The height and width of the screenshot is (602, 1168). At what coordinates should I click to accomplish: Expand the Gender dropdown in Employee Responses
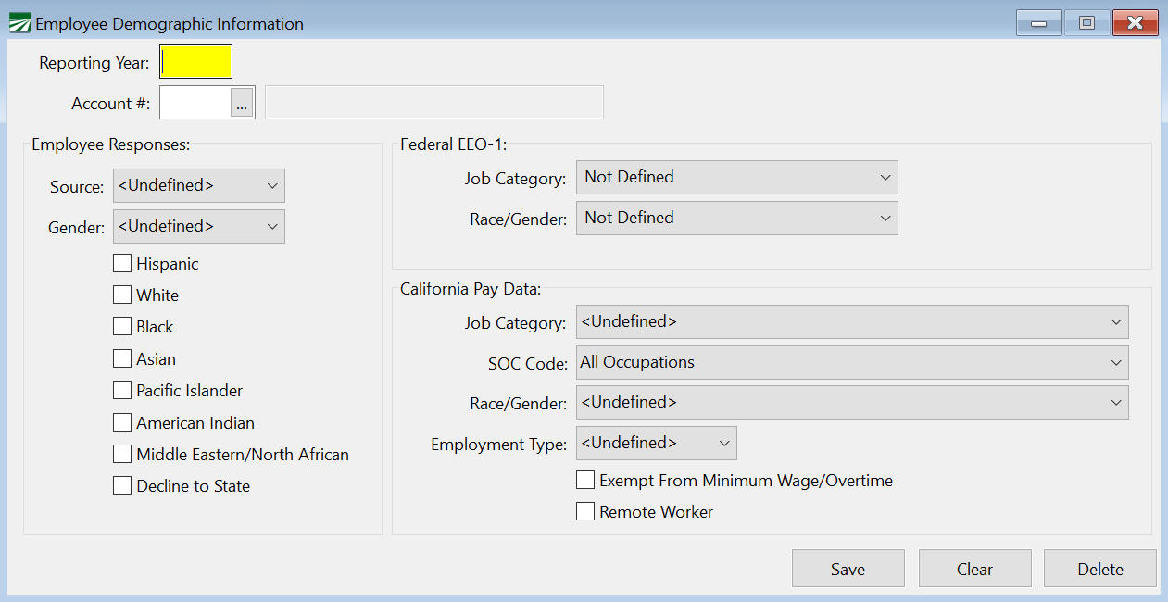(x=198, y=226)
